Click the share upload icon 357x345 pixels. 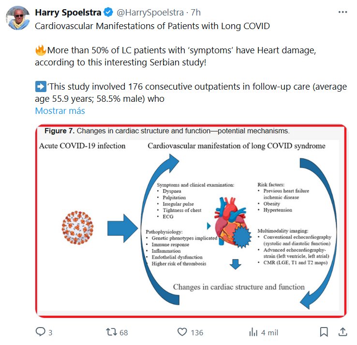pos(342,332)
